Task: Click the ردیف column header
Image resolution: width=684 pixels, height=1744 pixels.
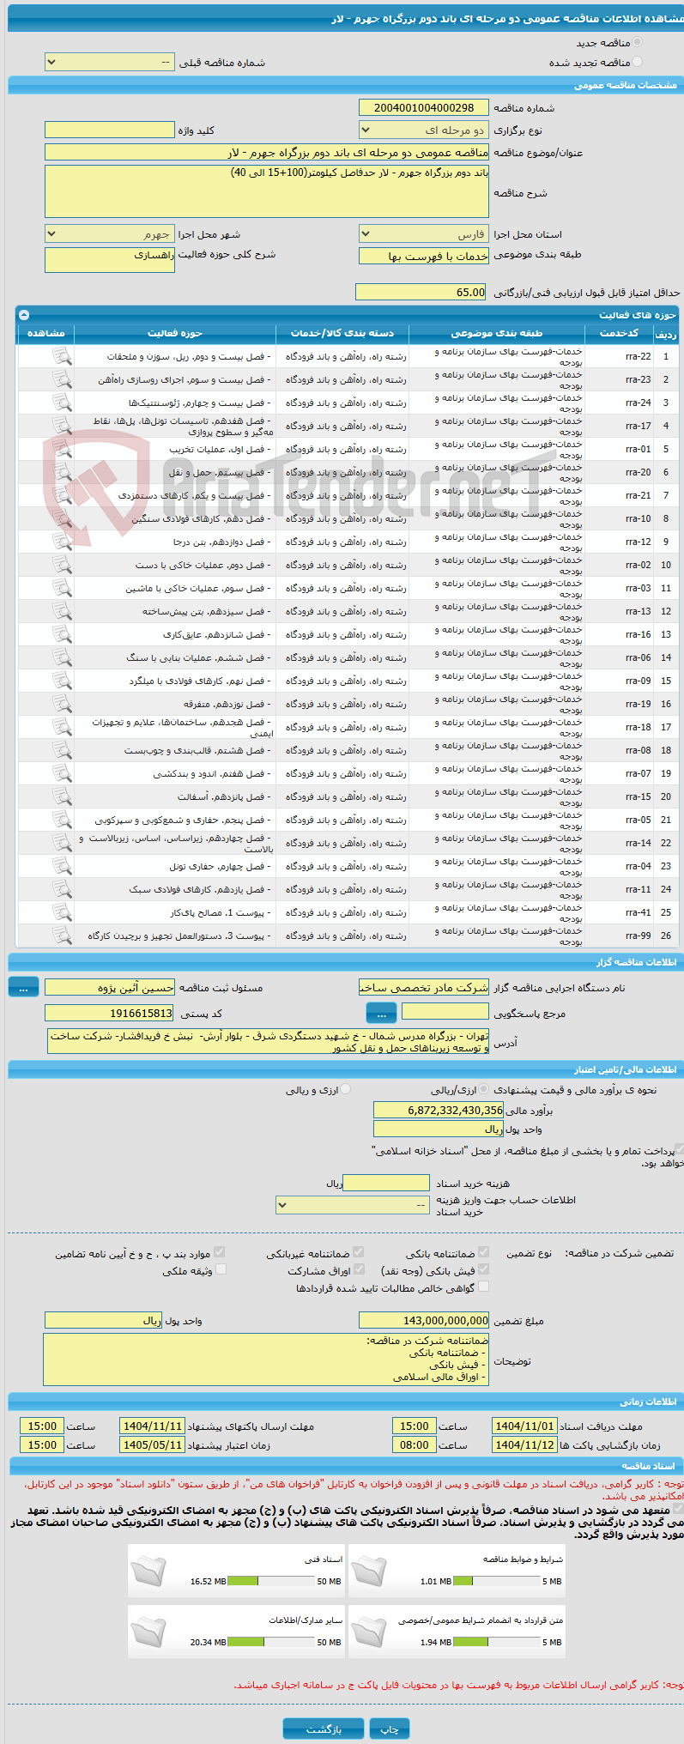Action: pyautogui.click(x=666, y=333)
